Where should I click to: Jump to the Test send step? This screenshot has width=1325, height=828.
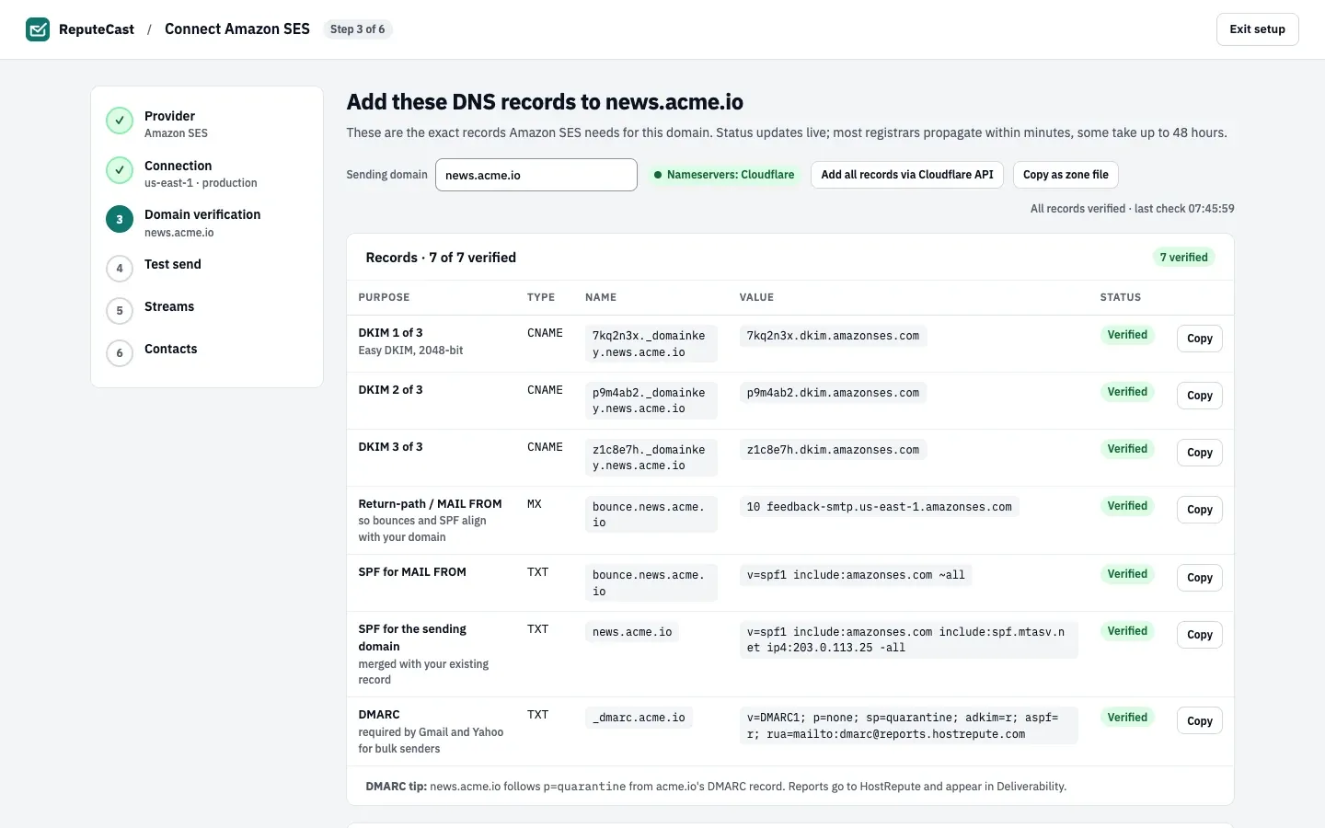207,268
